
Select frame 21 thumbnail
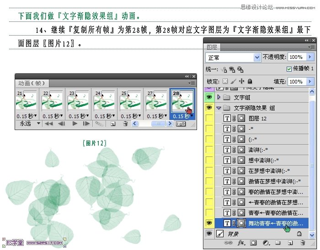27,100
